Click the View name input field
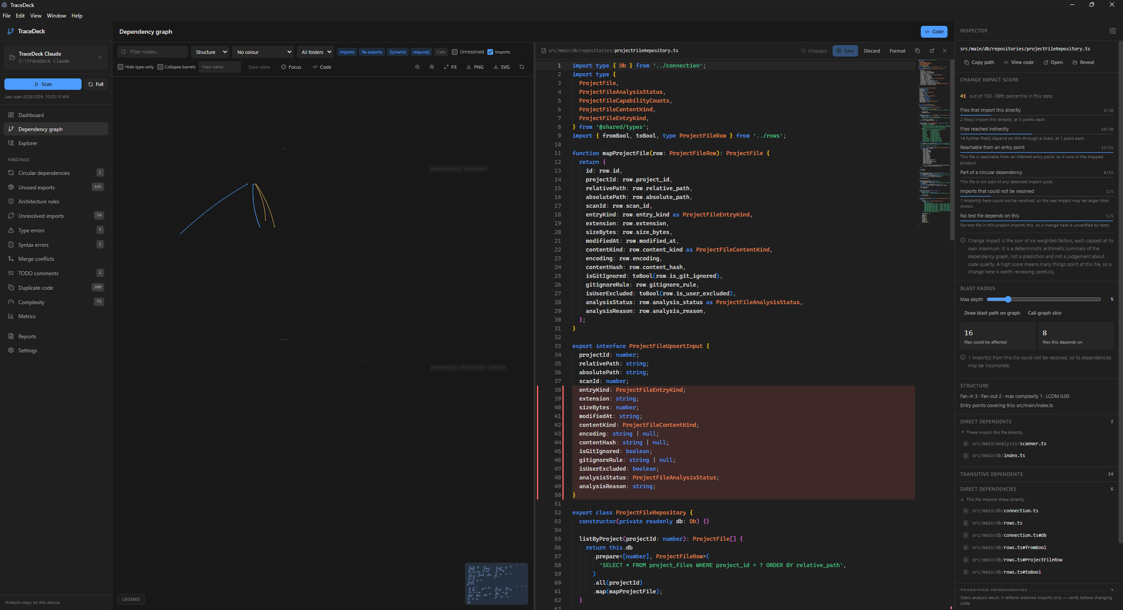1123x610 pixels. pos(219,67)
